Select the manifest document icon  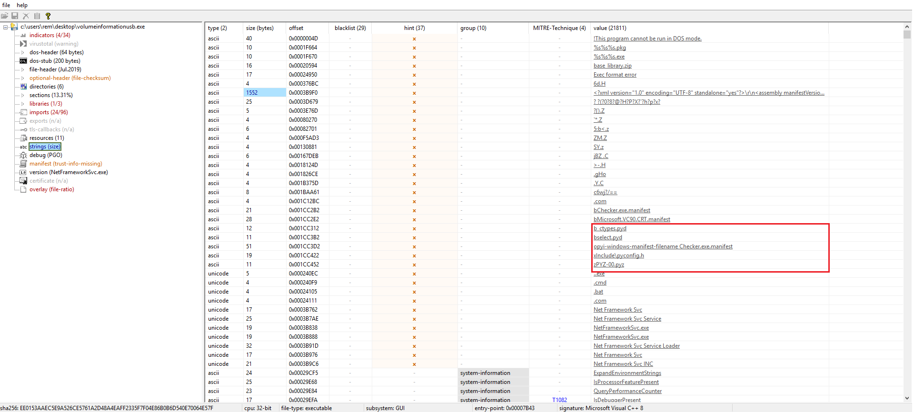point(23,164)
